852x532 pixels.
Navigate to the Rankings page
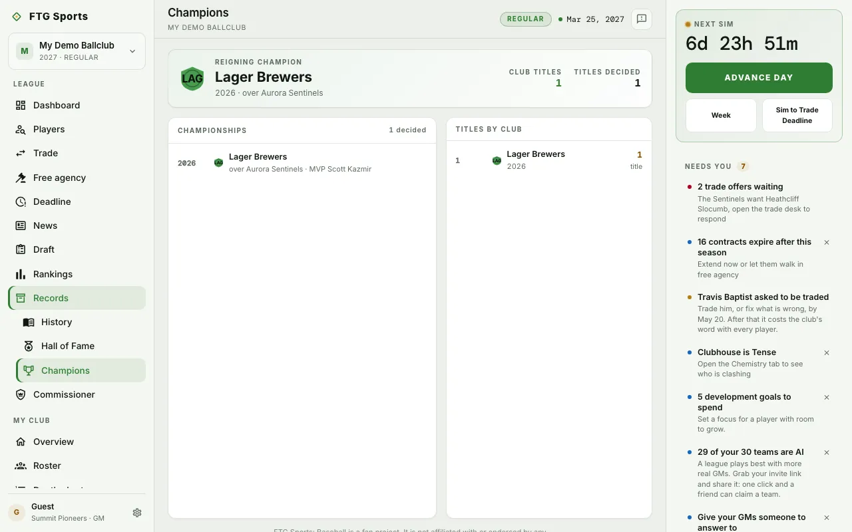[x=77, y=274]
